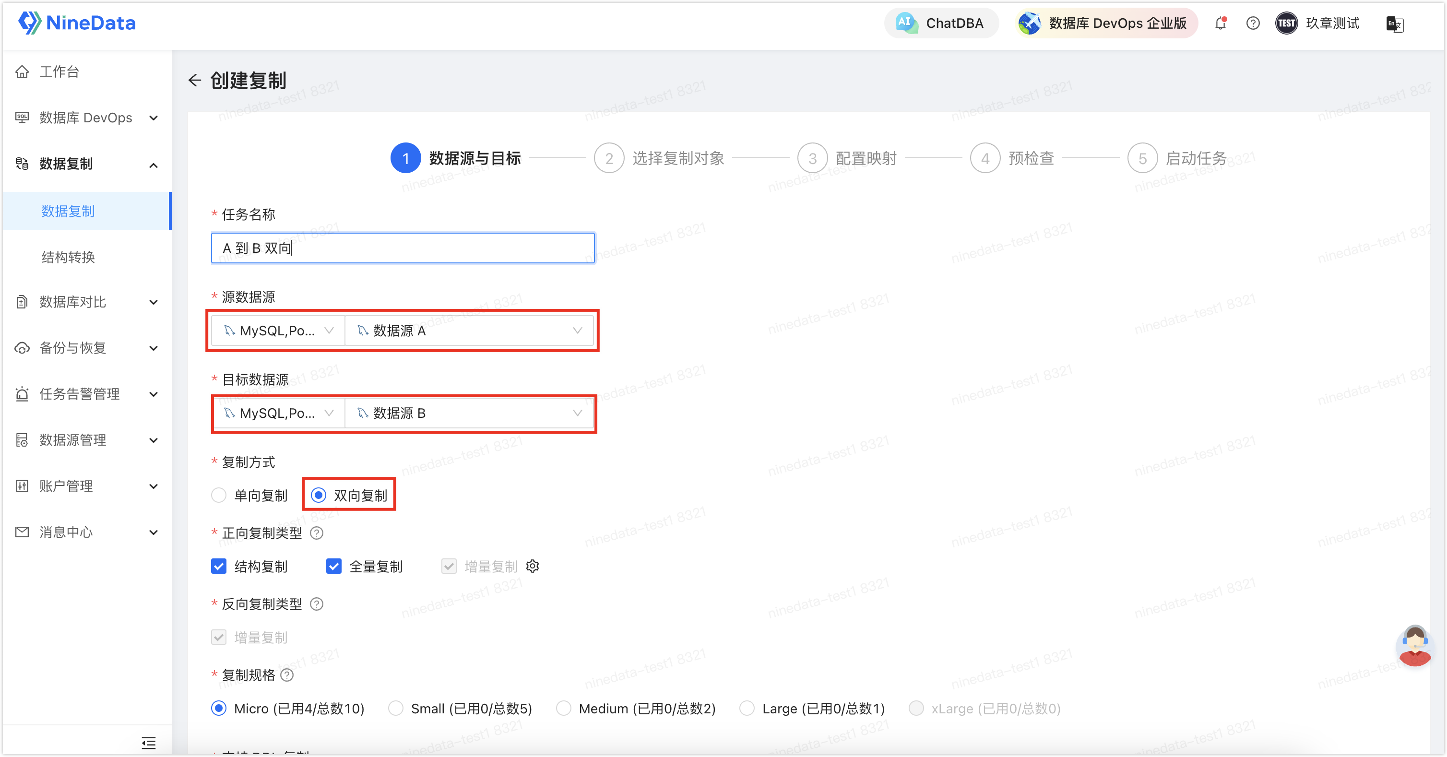Click the help question mark in header

point(1253,23)
